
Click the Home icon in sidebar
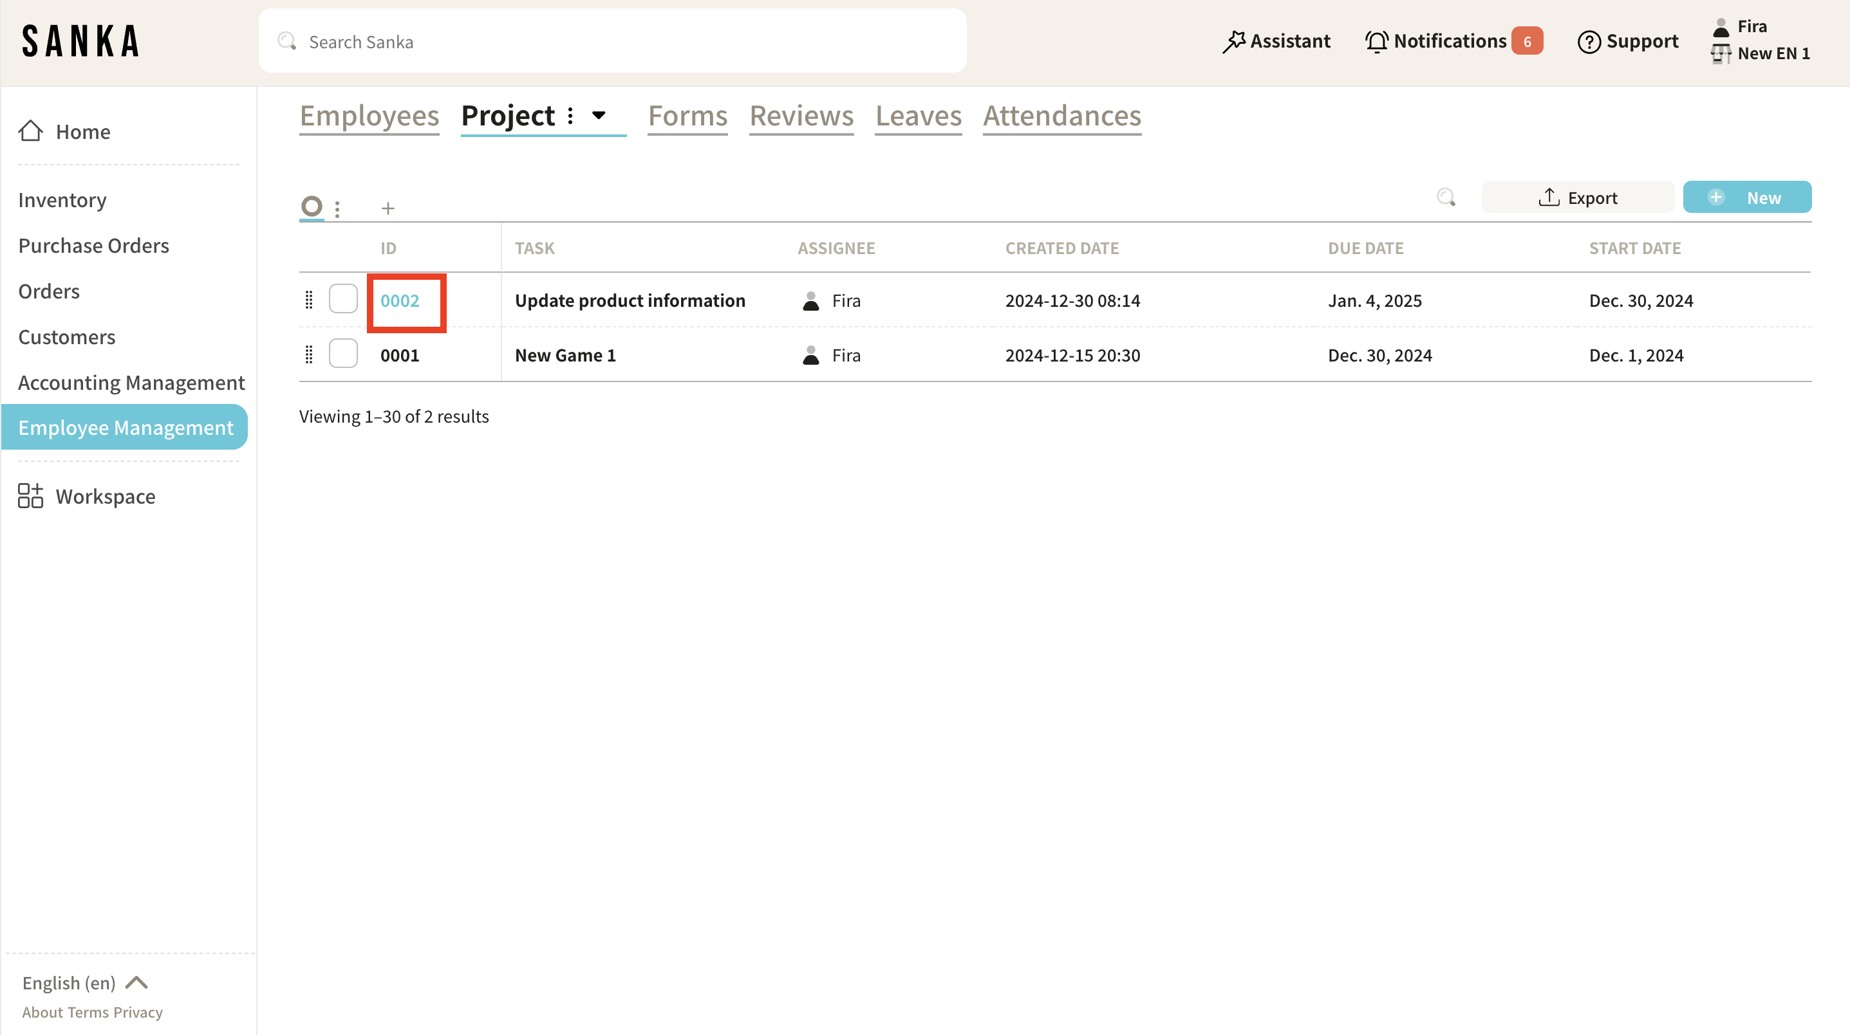click(30, 131)
